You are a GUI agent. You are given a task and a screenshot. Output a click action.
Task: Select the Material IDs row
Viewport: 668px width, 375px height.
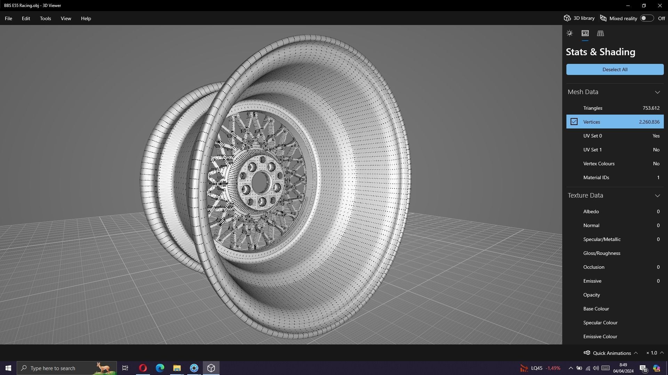[615, 177]
